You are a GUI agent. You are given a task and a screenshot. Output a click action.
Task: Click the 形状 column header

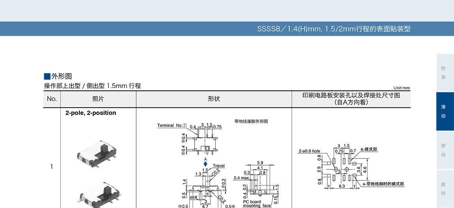coord(214,99)
